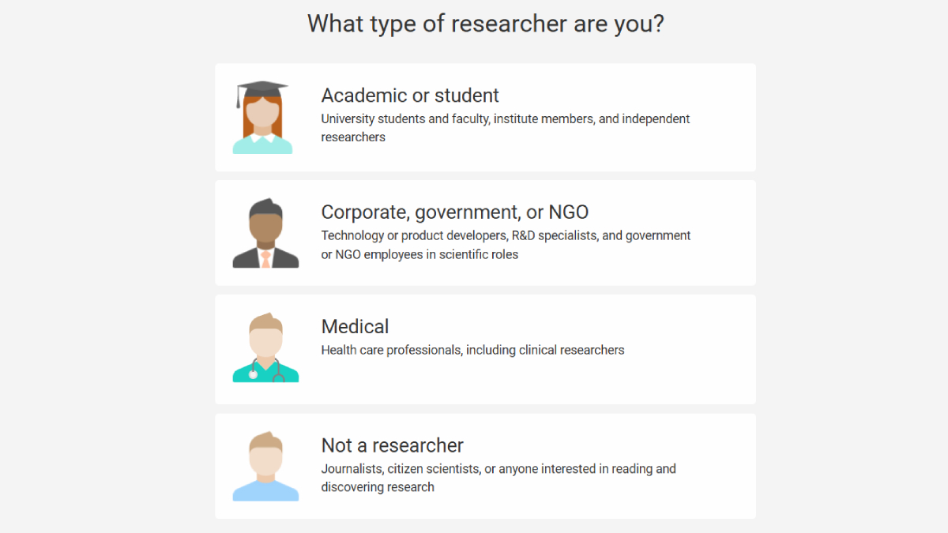Viewport: 948px width, 533px height.
Task: Pick the "Medical" title
Action: coord(355,327)
